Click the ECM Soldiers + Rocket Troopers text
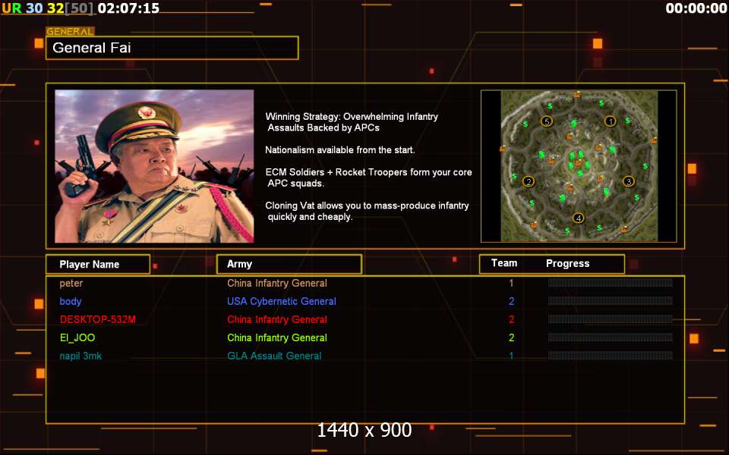 point(369,177)
